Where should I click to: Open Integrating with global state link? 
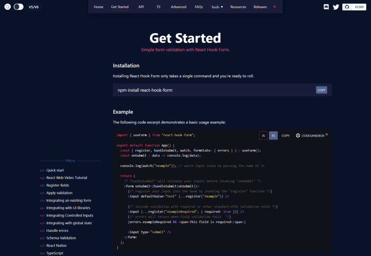point(69,223)
